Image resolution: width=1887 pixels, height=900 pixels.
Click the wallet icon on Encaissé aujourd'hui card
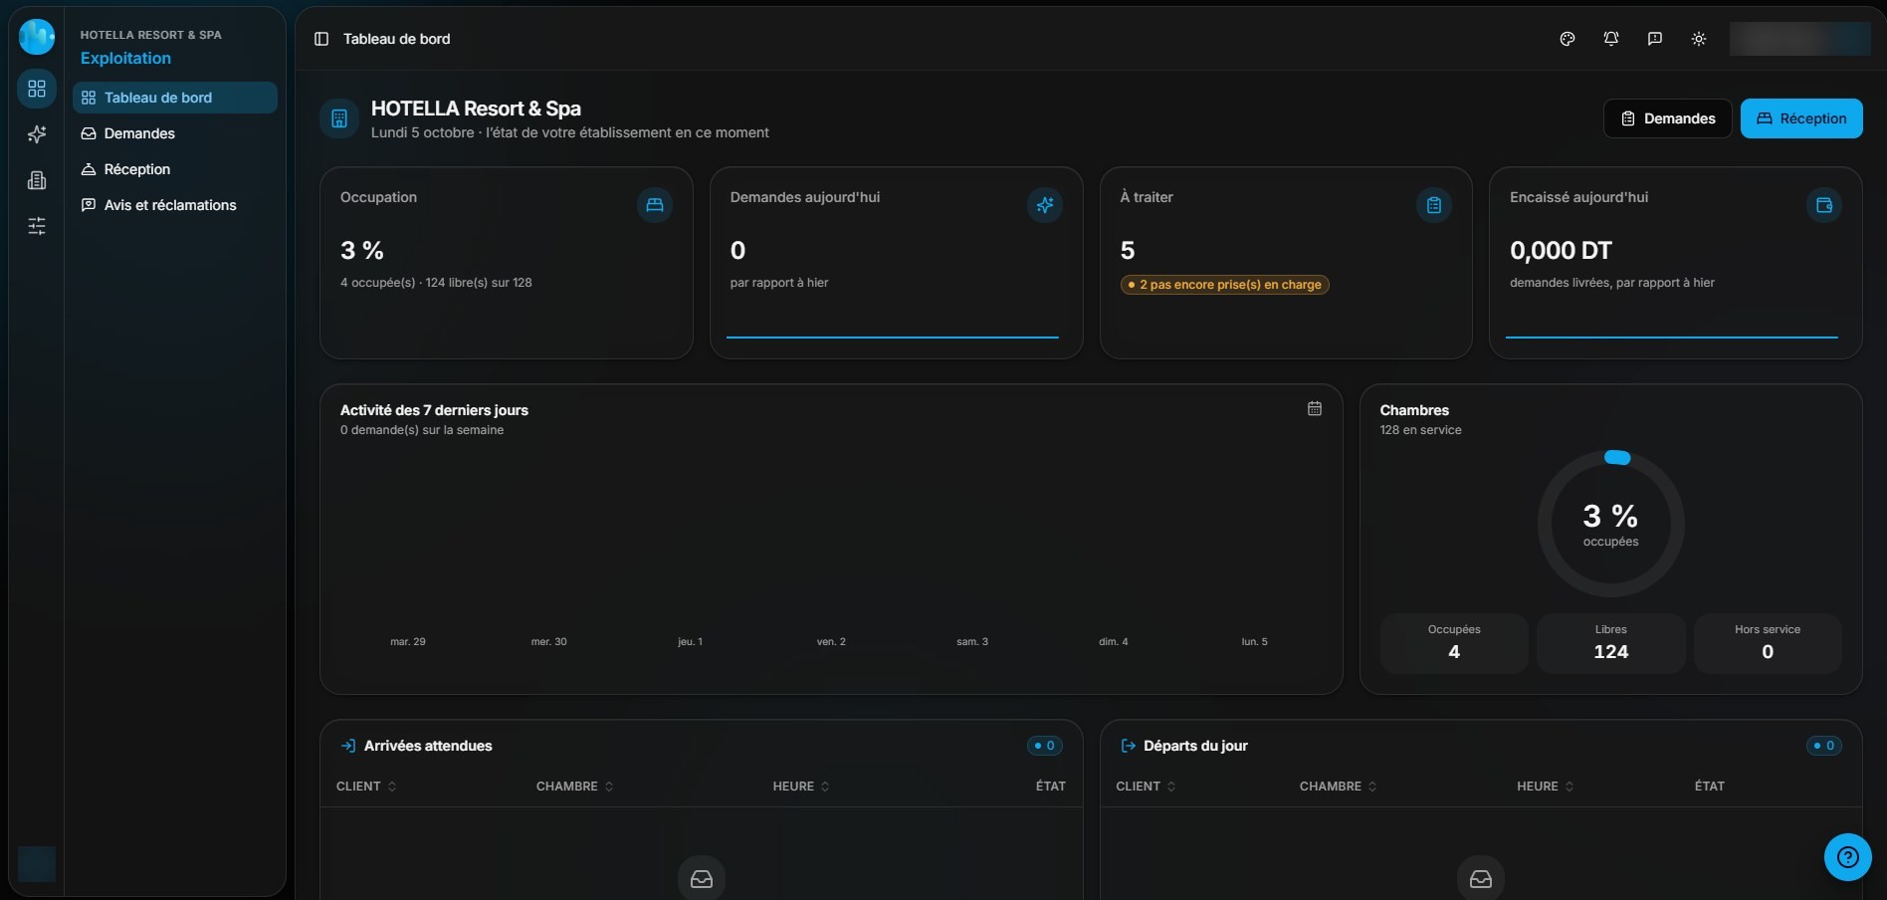[x=1824, y=205]
